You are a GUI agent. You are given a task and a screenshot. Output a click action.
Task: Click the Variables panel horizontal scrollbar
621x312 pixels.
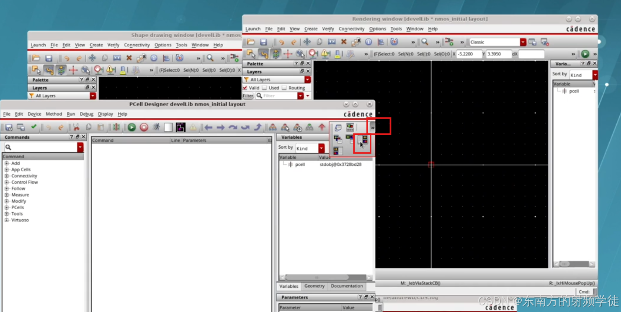click(326, 277)
